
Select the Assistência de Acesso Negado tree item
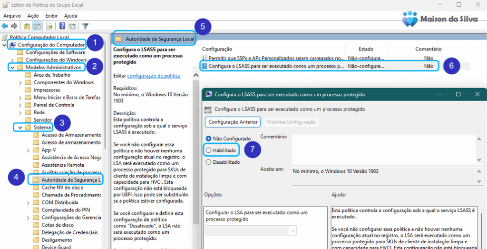coord(71,157)
